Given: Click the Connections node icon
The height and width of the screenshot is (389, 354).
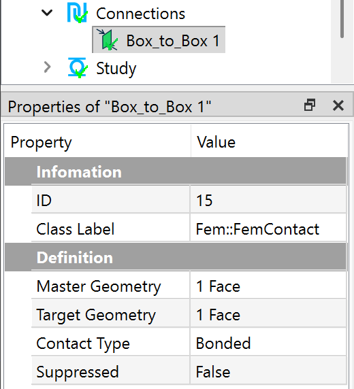Looking at the screenshot, I should [x=77, y=13].
